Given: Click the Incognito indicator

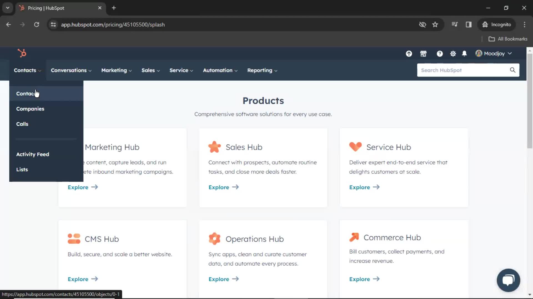Looking at the screenshot, I should coord(496,25).
